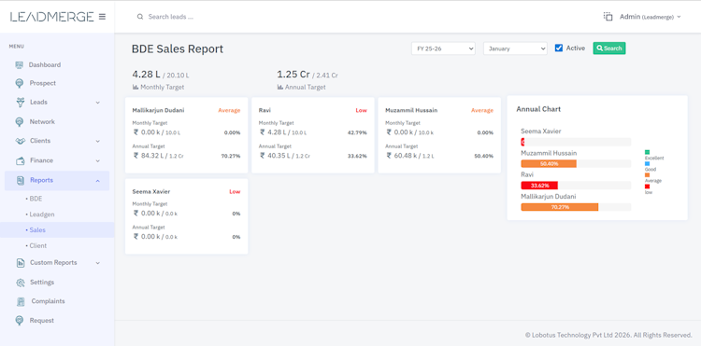
Task: Click the BDE Sales Report title
Action: (x=178, y=49)
